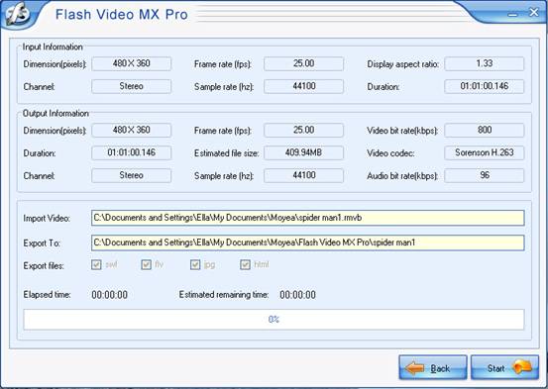Toggle the html export checkbox
Screen dimensions: 548x389
pyautogui.click(x=246, y=264)
